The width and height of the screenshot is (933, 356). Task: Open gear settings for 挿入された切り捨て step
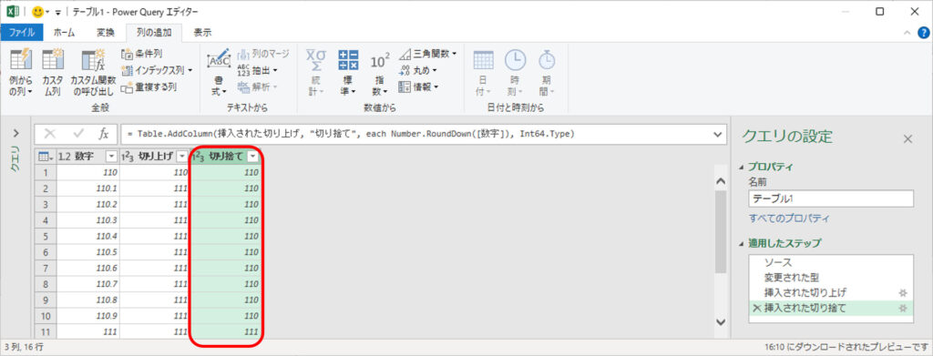point(903,308)
